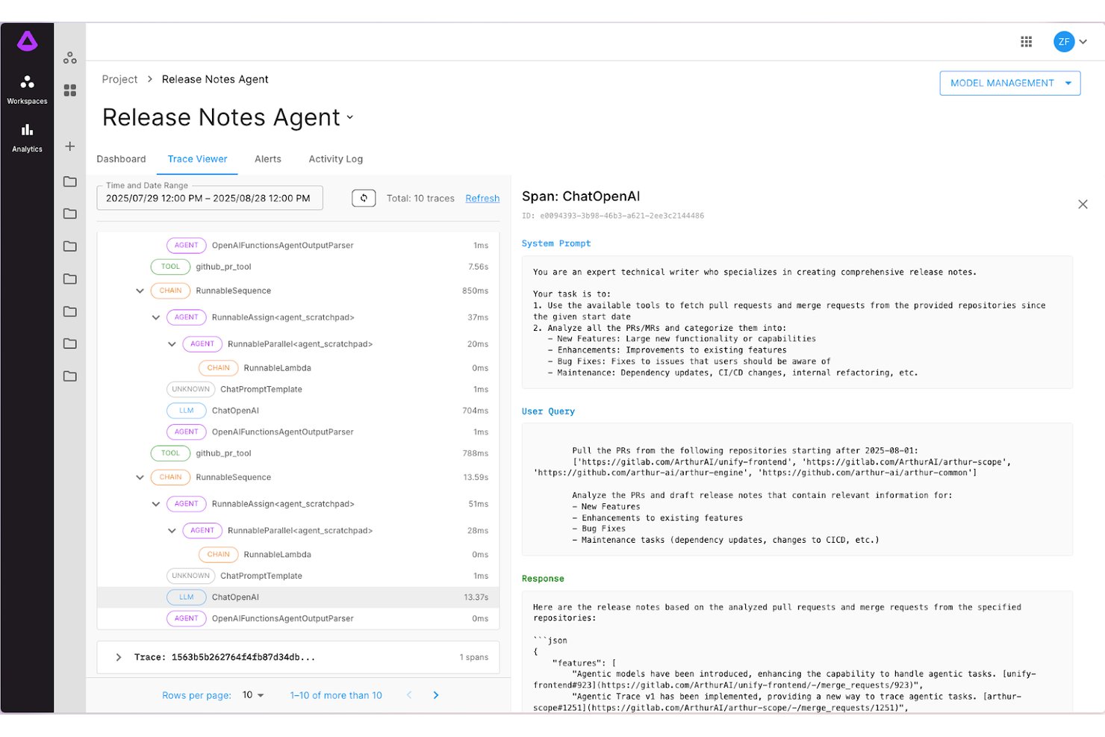Select the github_pr_tool 788ms row
This screenshot has width=1105, height=737.
point(298,453)
